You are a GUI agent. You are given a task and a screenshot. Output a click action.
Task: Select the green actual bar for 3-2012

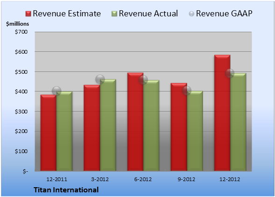pos(108,125)
